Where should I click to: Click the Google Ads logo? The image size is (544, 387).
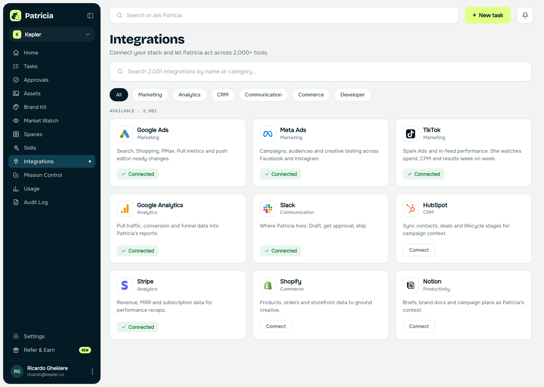click(x=125, y=134)
